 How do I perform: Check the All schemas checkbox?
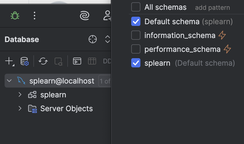[x=136, y=7]
